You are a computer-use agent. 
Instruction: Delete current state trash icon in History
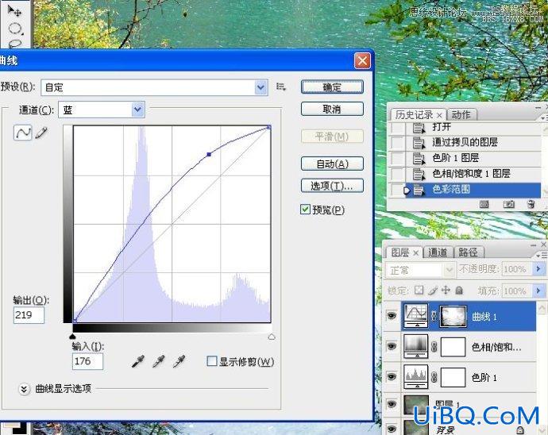(x=531, y=204)
